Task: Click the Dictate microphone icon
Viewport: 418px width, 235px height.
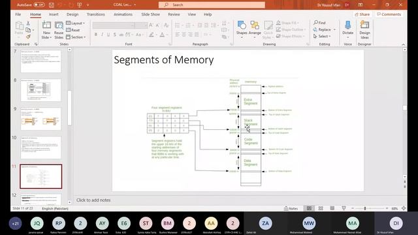Action: pos(347,26)
